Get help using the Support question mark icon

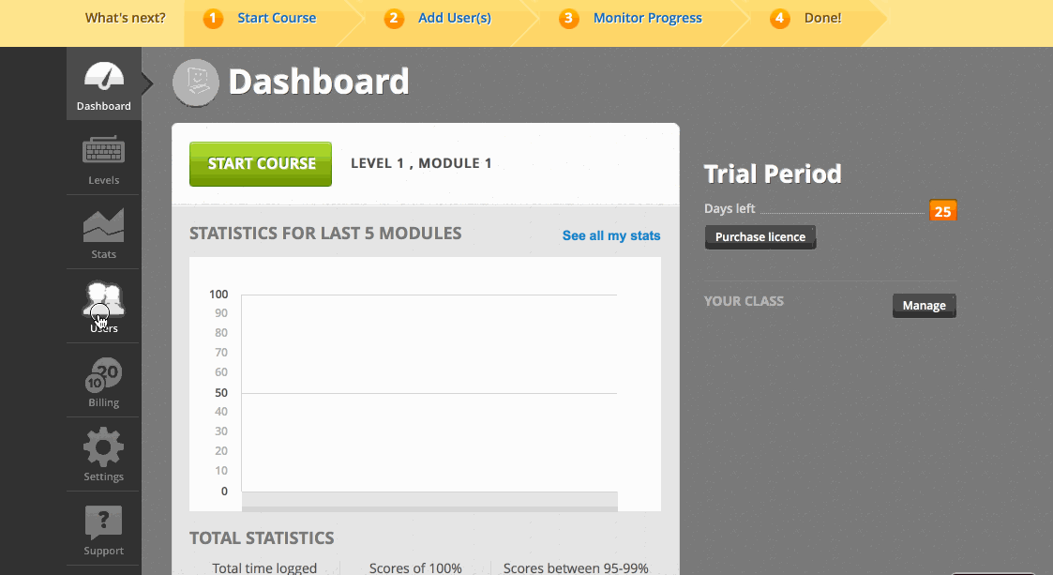pyautogui.click(x=103, y=522)
